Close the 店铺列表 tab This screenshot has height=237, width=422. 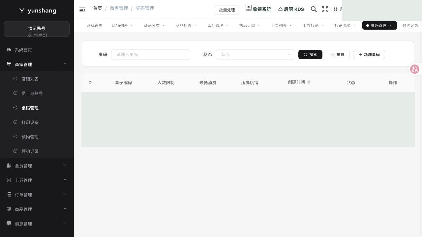[x=132, y=25]
